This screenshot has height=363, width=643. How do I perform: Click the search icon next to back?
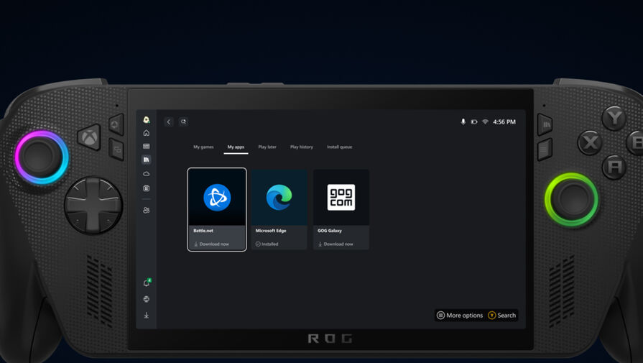click(183, 121)
